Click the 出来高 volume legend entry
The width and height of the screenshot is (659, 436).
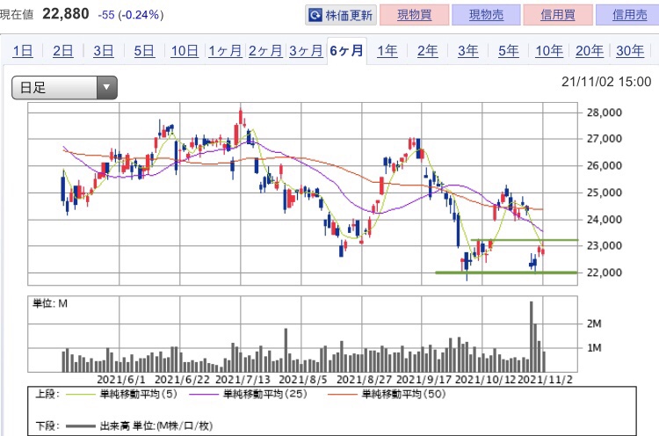coord(140,426)
